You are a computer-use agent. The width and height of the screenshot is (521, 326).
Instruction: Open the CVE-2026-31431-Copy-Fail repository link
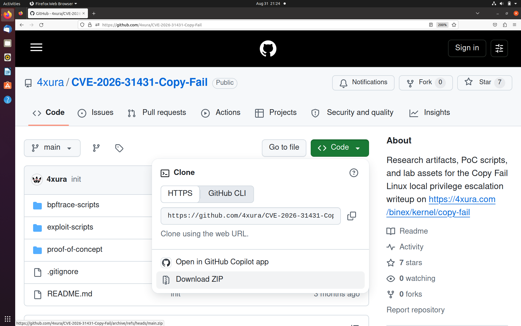point(139,82)
